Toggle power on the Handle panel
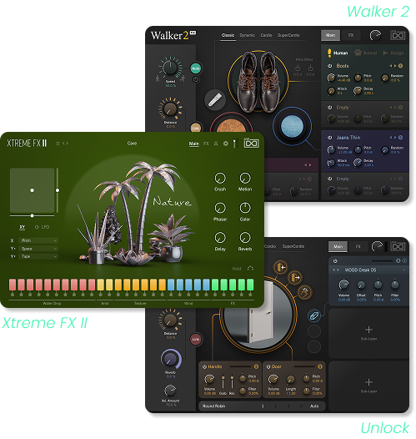This screenshot has width=416, height=439. 204,366
